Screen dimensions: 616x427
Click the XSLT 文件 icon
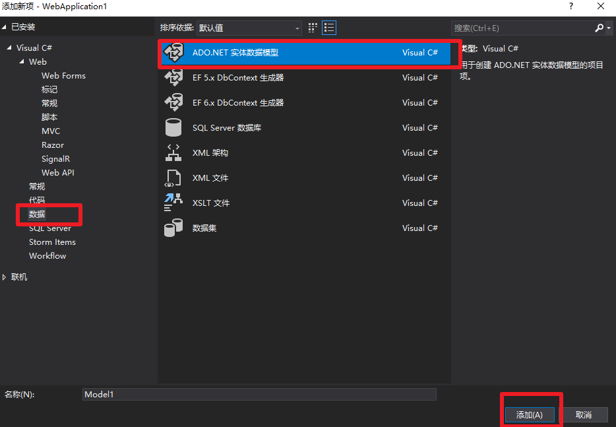coord(173,203)
